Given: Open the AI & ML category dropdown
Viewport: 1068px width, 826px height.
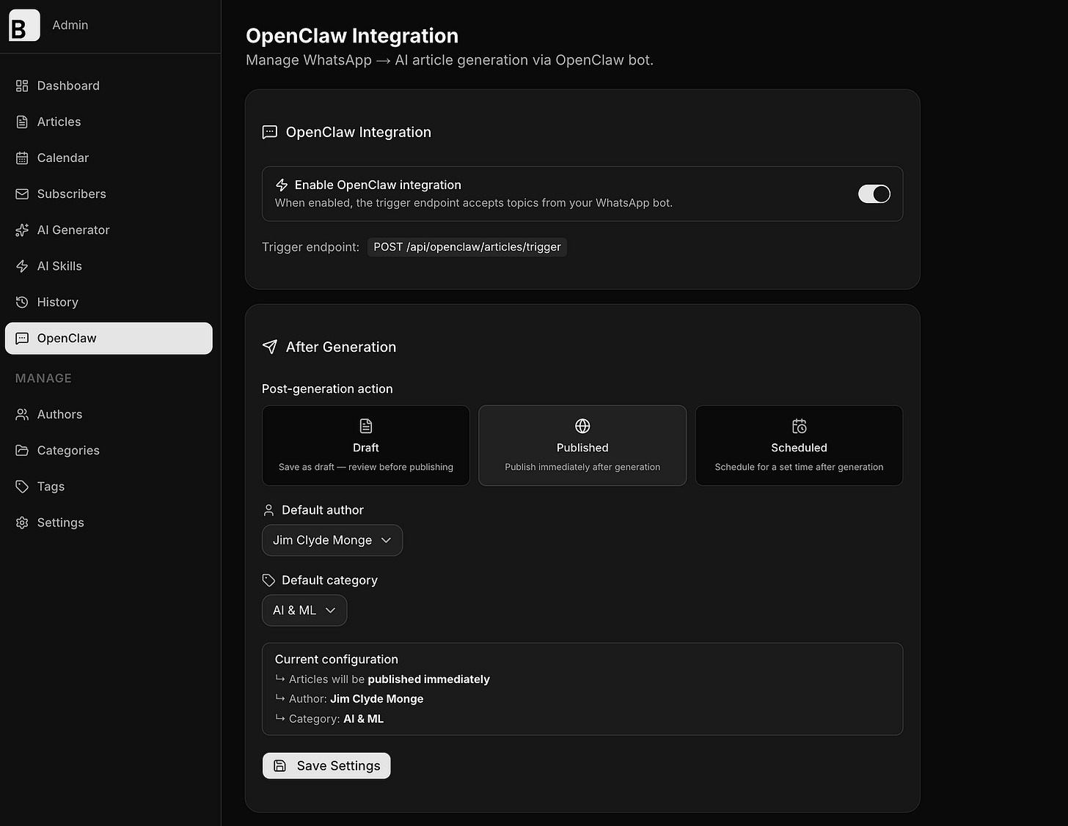Looking at the screenshot, I should tap(304, 611).
